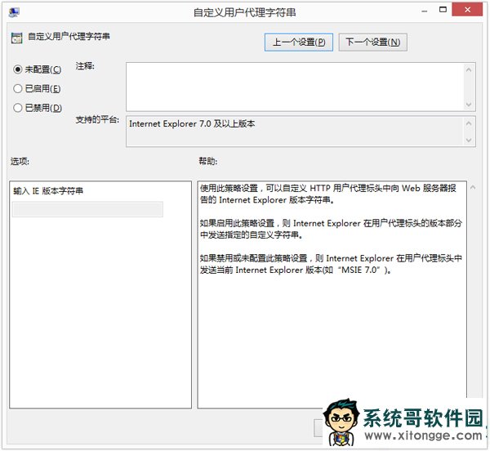Click the policy icon beside 自定义用户代理字符串 heading
The image size is (490, 451).
tap(16, 38)
